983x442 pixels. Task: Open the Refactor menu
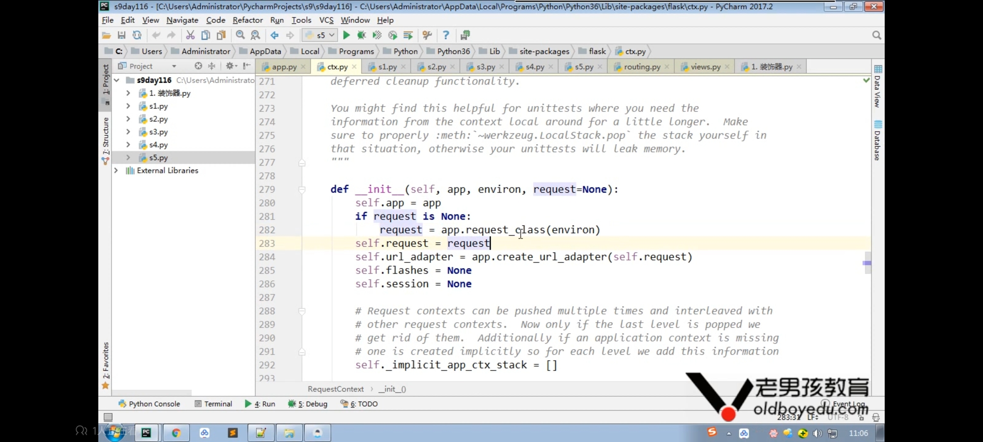pyautogui.click(x=247, y=20)
